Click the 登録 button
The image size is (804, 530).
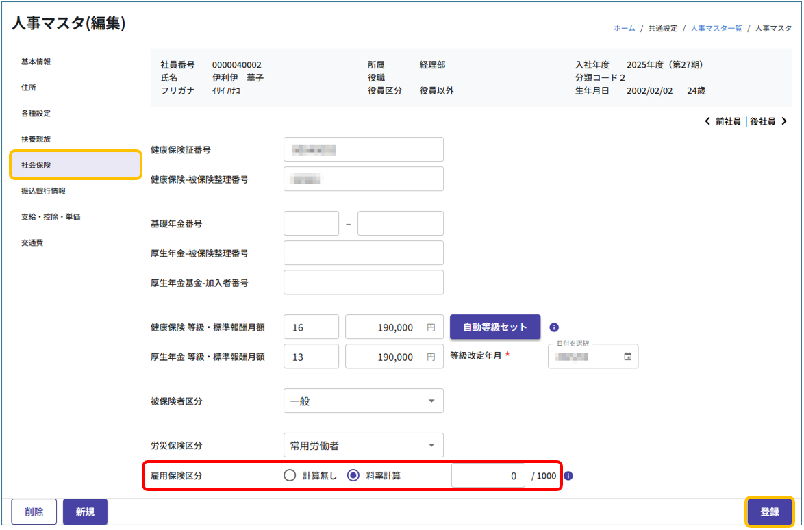point(769,512)
